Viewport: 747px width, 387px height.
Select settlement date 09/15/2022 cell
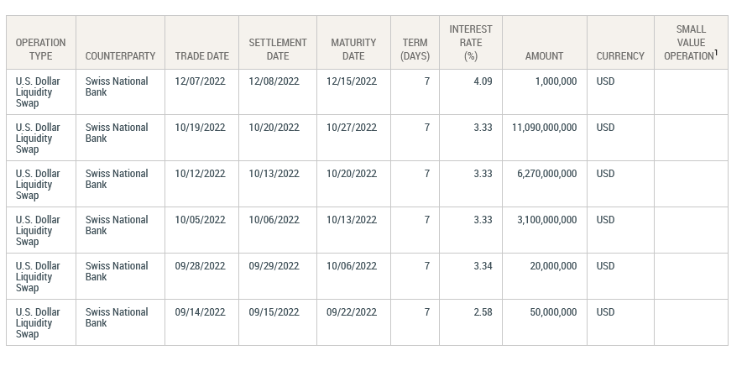click(278, 322)
